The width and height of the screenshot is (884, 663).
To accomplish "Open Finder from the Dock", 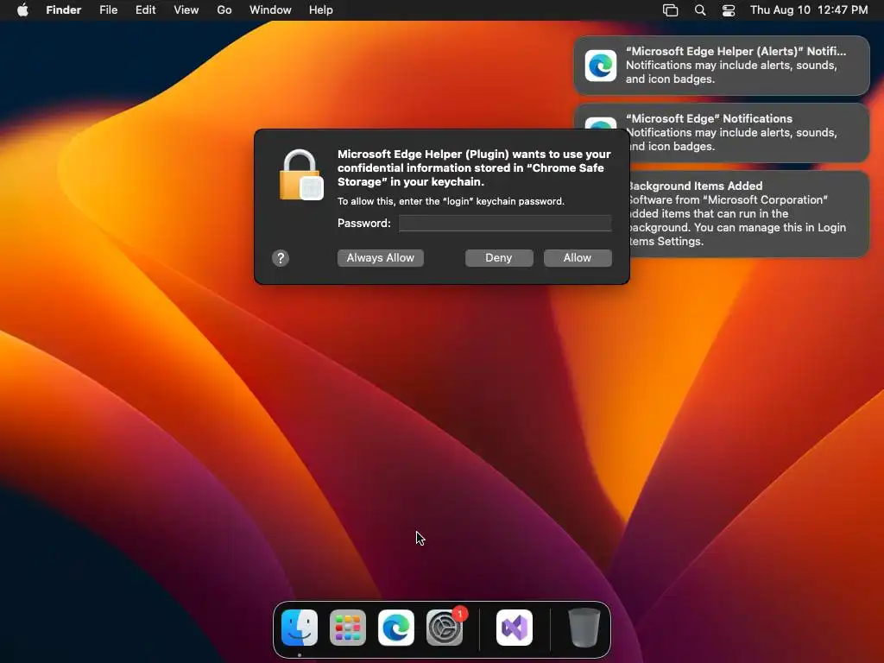I will click(x=300, y=628).
